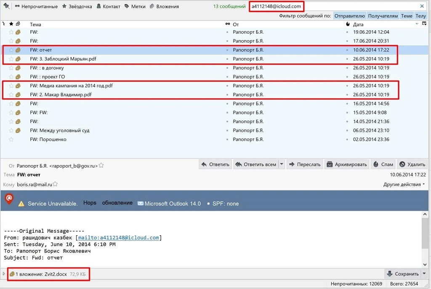Click the Переслать forward button
Image resolution: width=431 pixels, height=289 pixels.
point(305,164)
